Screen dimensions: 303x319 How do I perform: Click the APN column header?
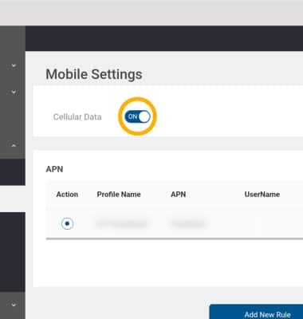(x=179, y=195)
